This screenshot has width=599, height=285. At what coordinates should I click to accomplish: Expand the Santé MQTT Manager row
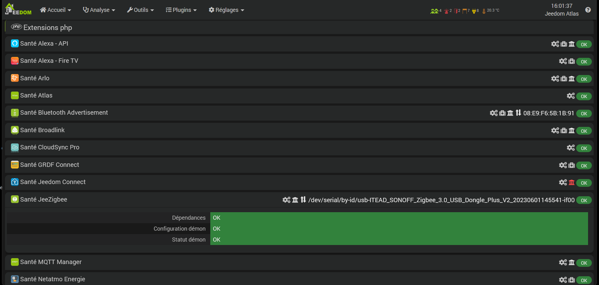[x=299, y=262]
